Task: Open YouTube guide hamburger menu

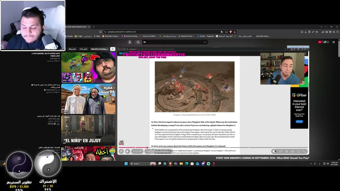Action: coord(334,42)
